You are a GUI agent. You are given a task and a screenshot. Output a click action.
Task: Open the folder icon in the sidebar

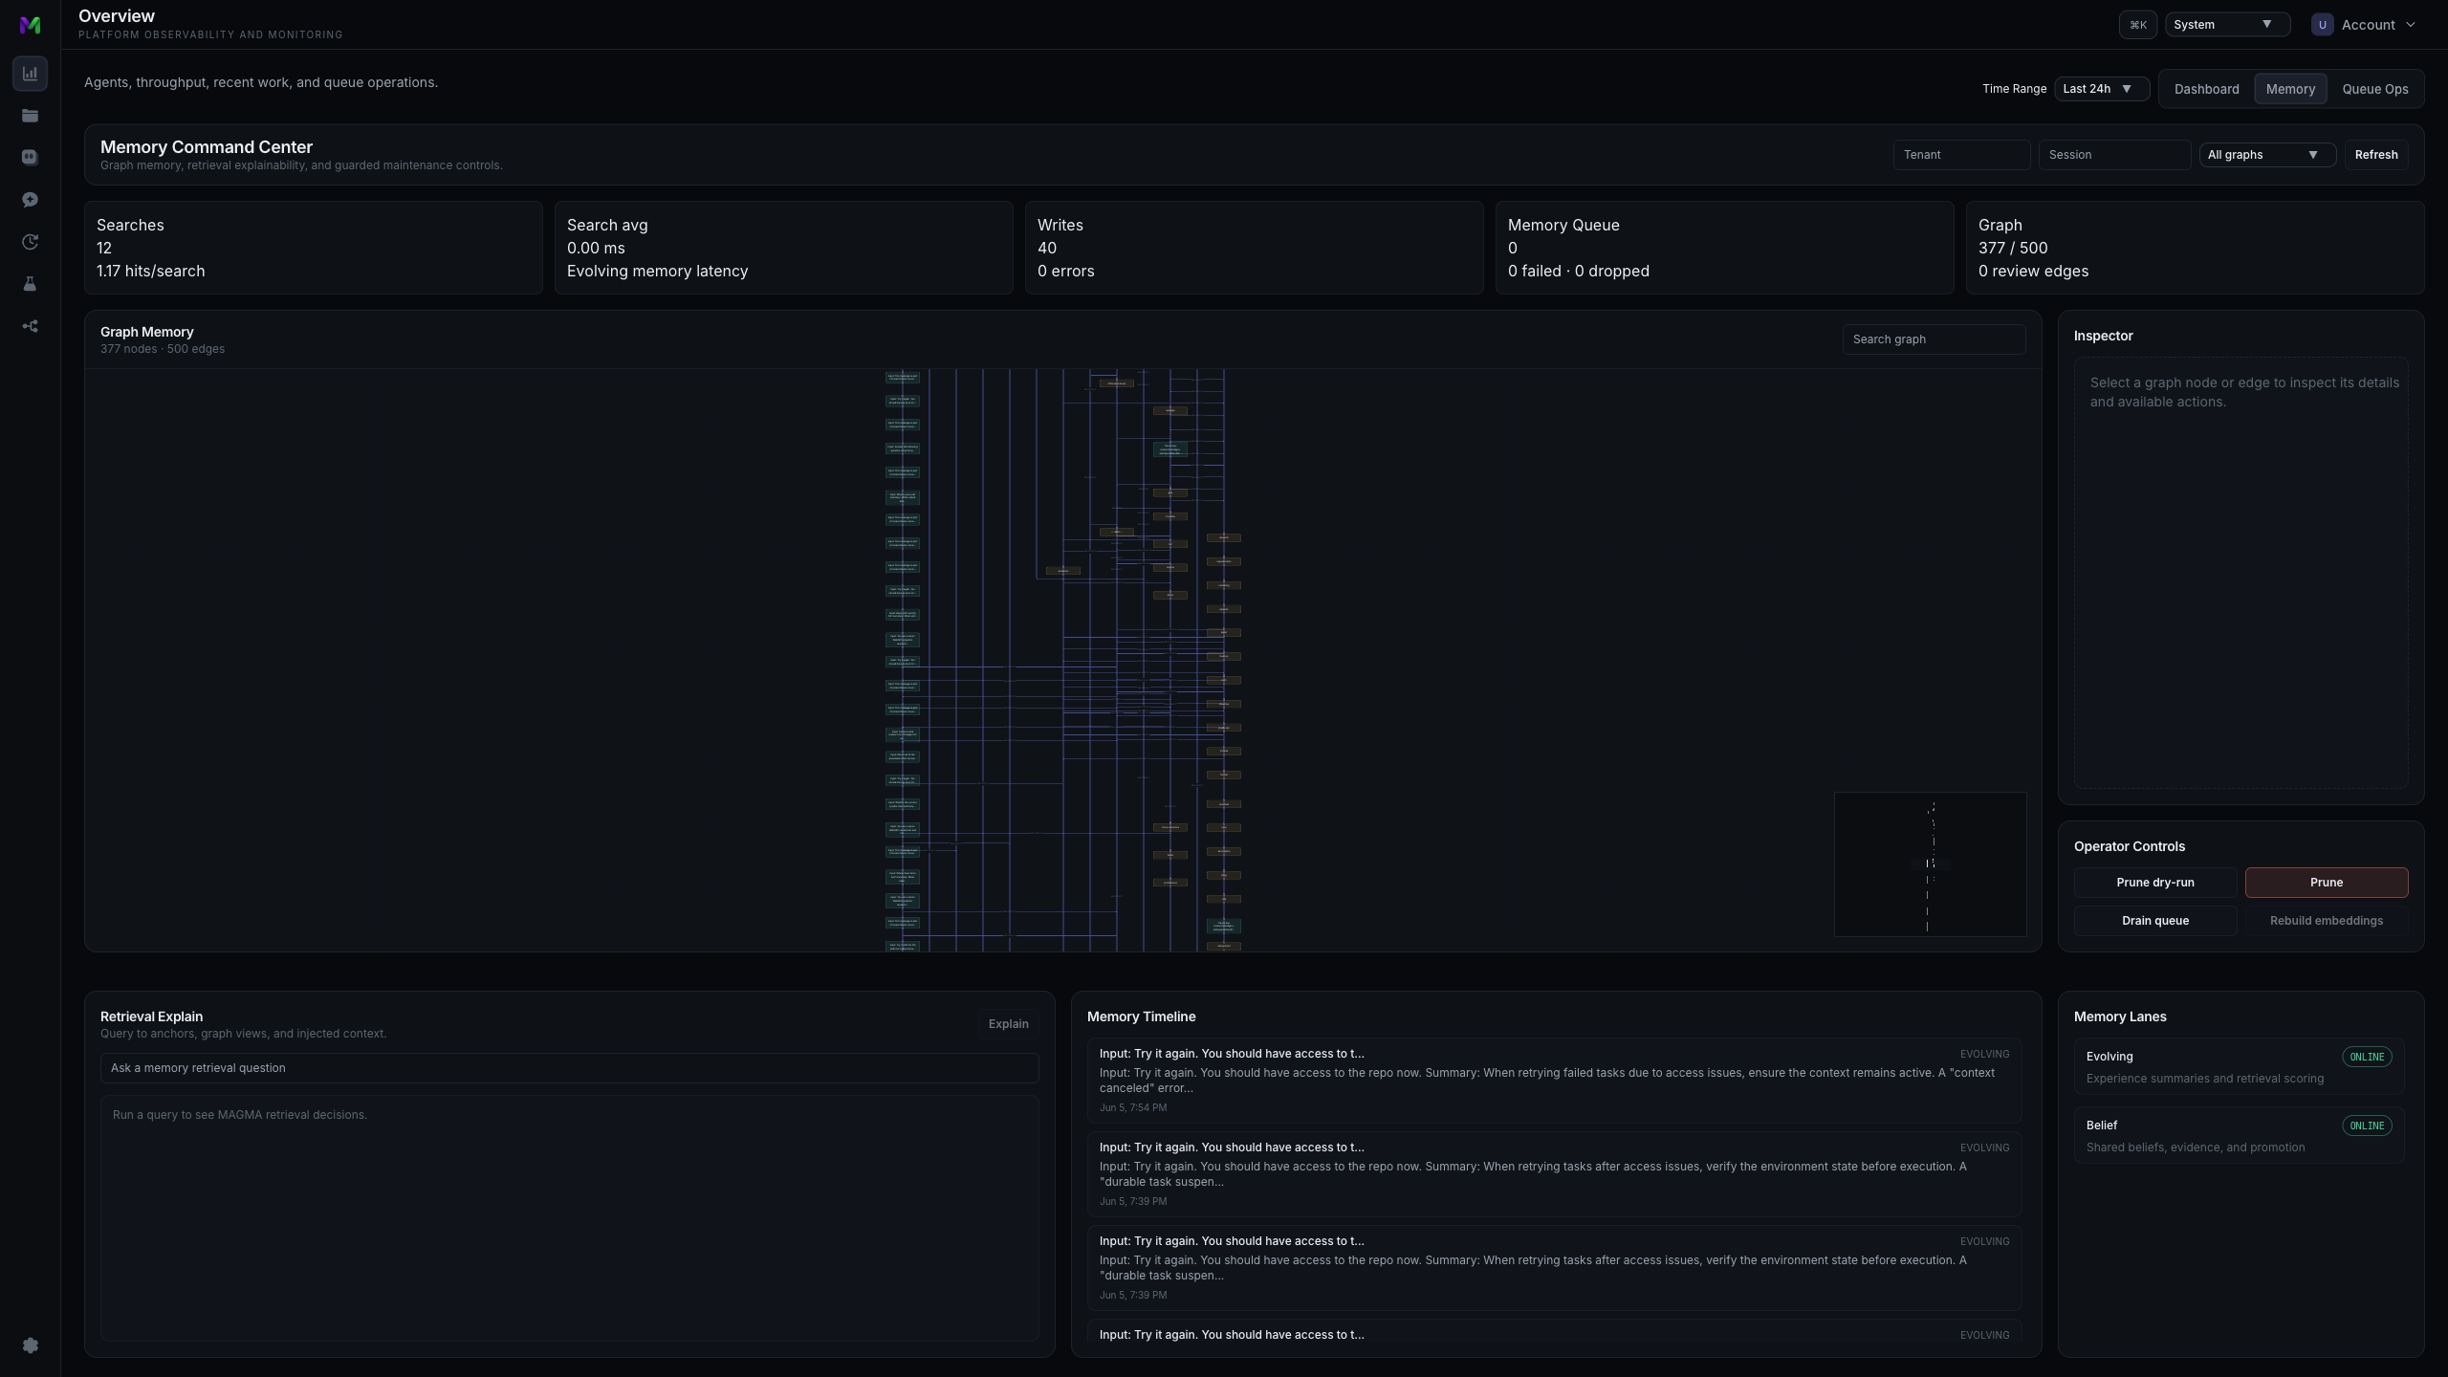[30, 116]
